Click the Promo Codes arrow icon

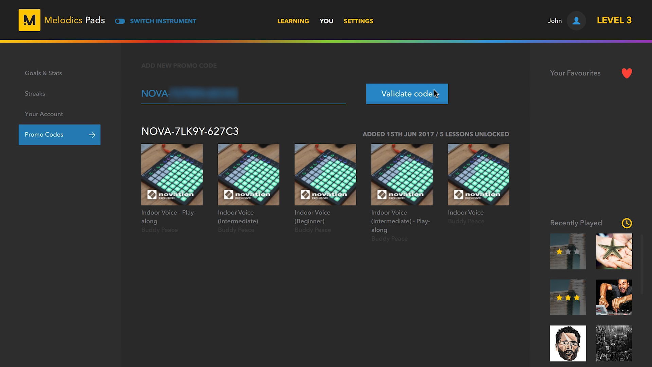(92, 135)
